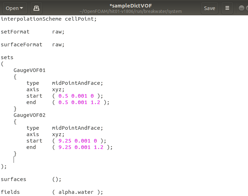
Task: Click the Open button in header bar
Action: click(12, 8)
